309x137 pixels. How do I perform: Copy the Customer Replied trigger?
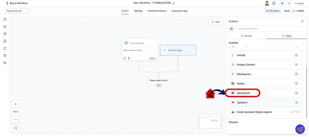point(125,58)
